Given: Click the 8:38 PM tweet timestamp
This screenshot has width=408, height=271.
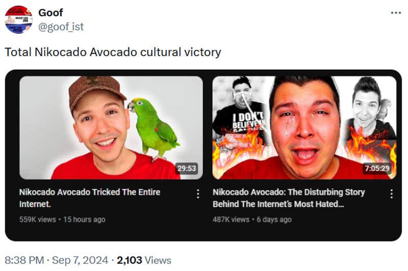Looking at the screenshot, I should click(24, 260).
